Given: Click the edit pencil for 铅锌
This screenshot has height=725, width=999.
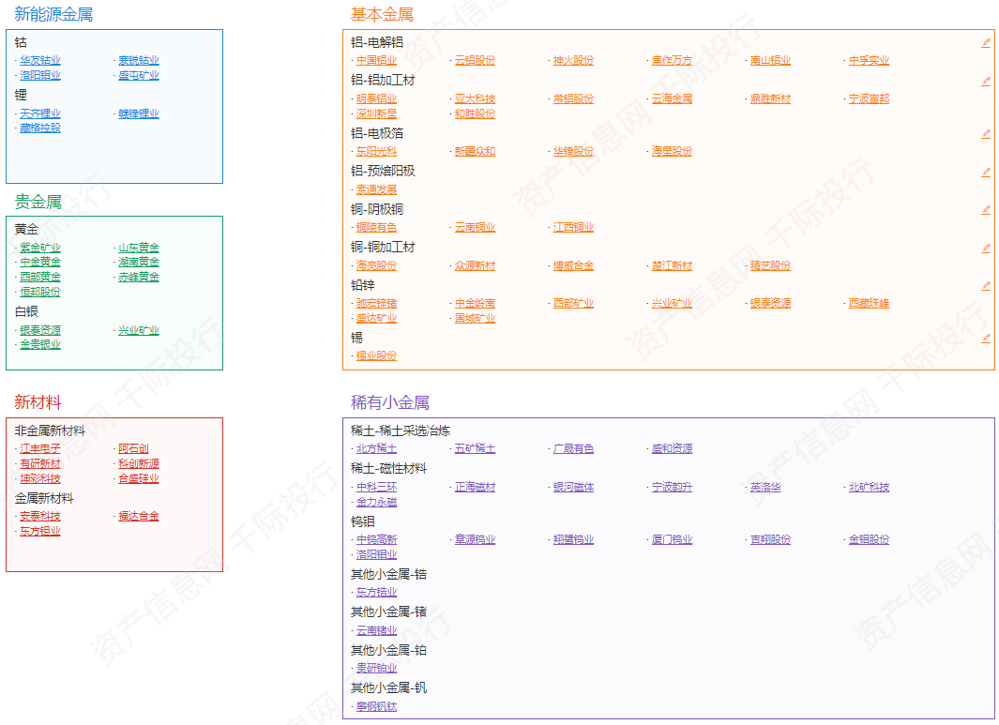Looking at the screenshot, I should point(986,285).
